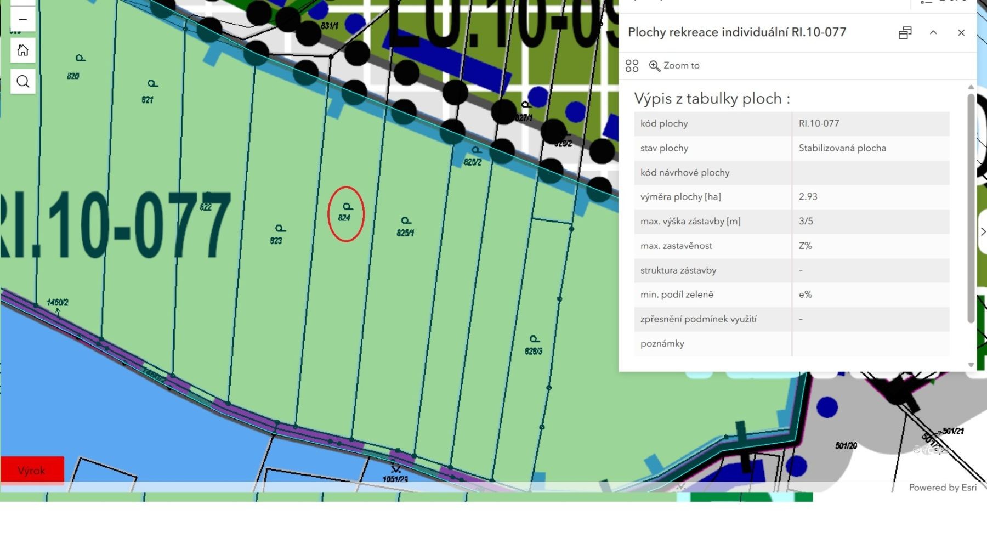Click parcel 821 label on map
This screenshot has height=549, width=987.
coord(148,100)
